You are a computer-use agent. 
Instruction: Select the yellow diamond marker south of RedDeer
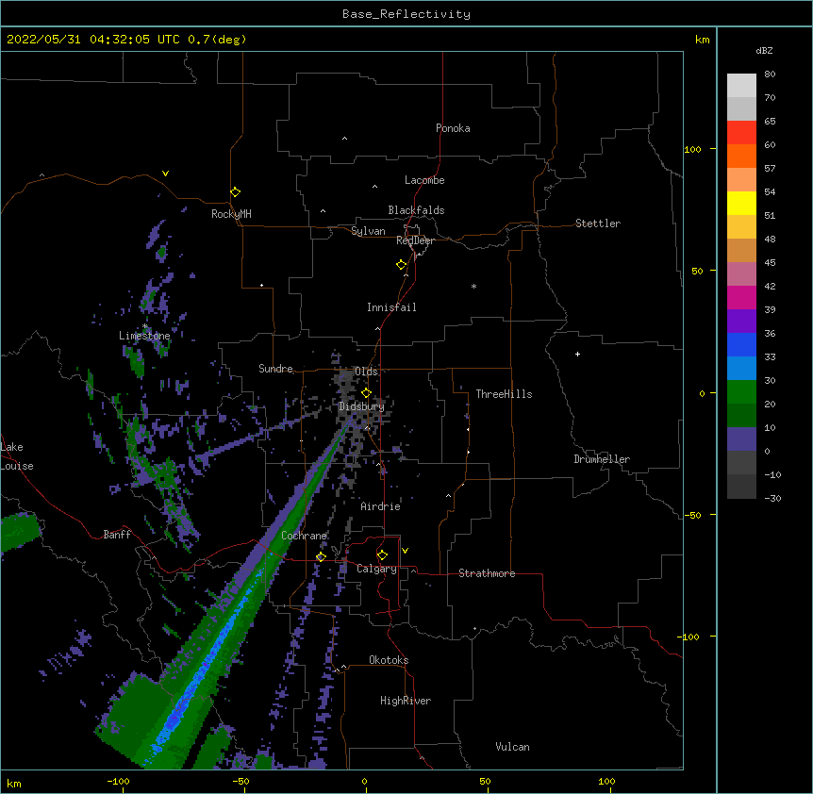[401, 265]
